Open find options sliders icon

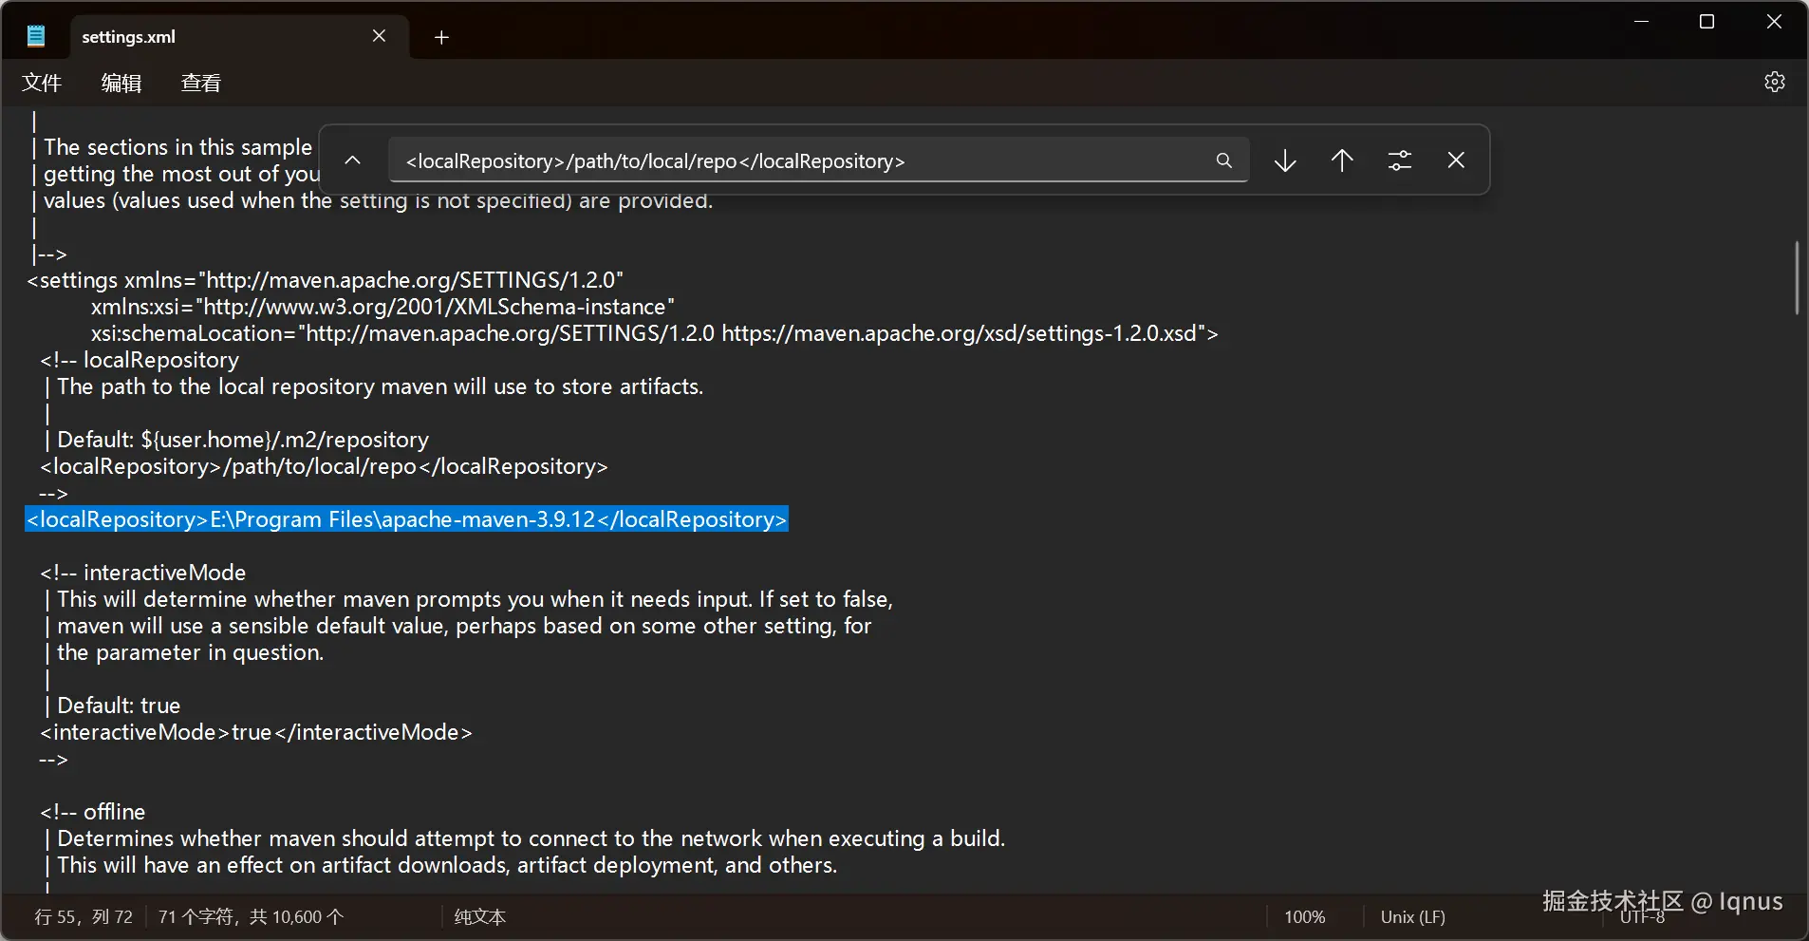(1400, 160)
